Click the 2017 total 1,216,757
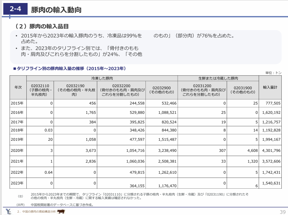The image size is (288, 215). (x=271, y=122)
